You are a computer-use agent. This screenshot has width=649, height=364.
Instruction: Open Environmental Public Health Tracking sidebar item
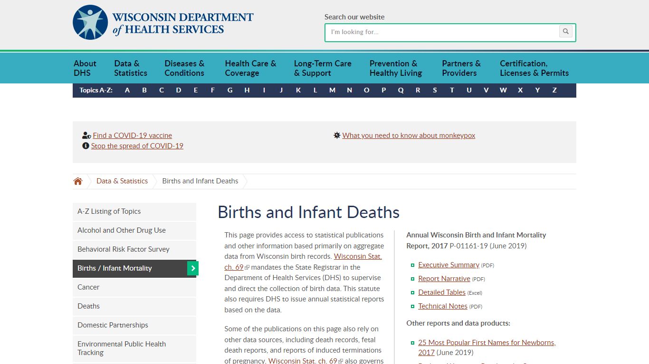134,348
